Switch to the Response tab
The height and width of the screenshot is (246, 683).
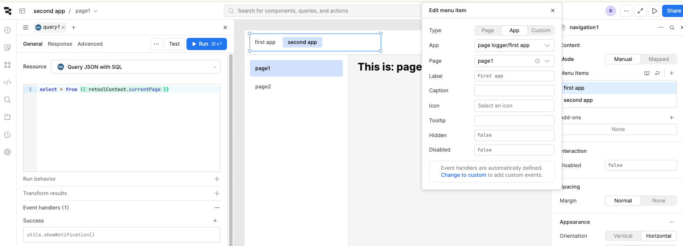[x=60, y=44]
